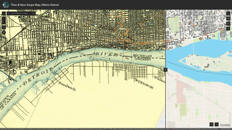Click the scale bar at bottom right
232x130 pixels.
pos(225,125)
